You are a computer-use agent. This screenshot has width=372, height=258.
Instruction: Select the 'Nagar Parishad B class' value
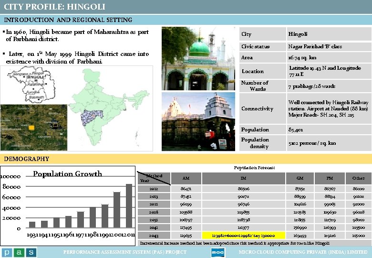(315, 46)
